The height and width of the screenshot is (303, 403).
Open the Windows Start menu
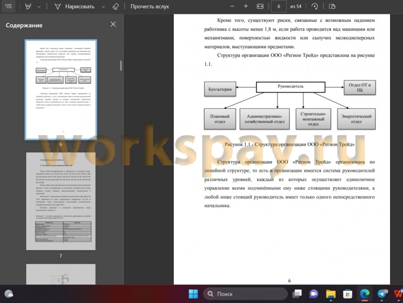pyautogui.click(x=193, y=294)
